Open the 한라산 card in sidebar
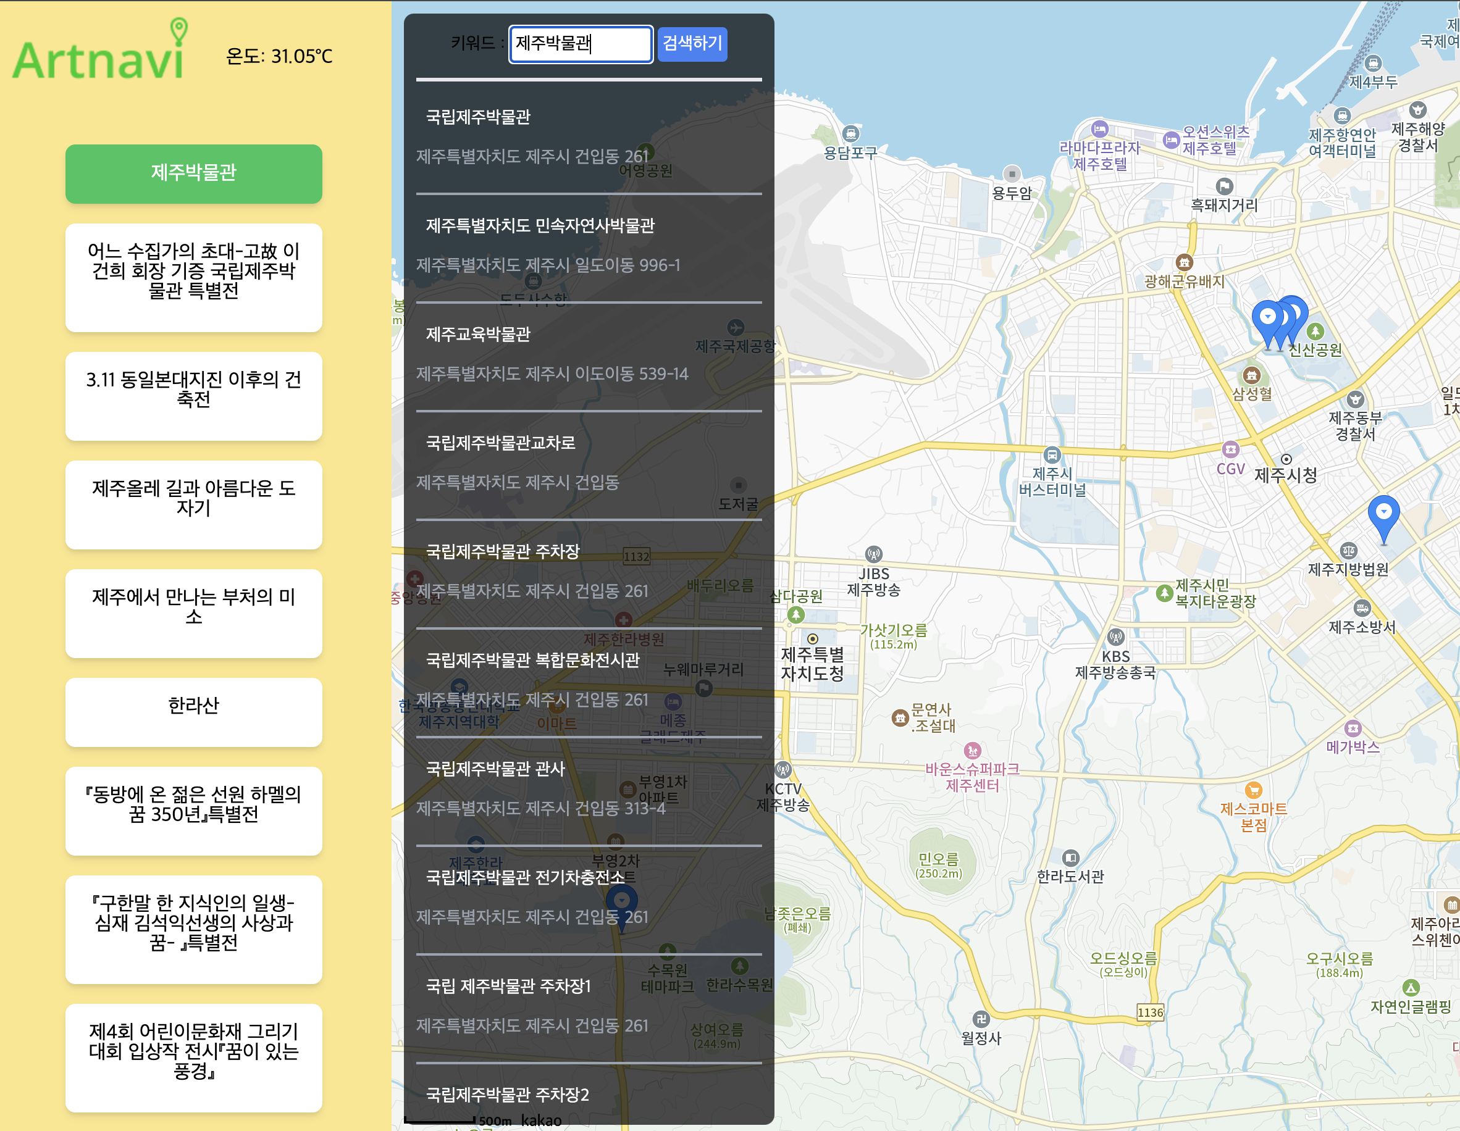Image resolution: width=1460 pixels, height=1131 pixels. (193, 711)
